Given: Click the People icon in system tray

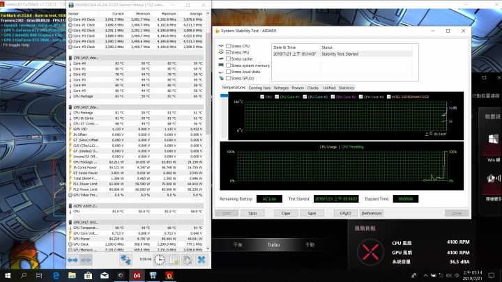Looking at the screenshot, I should pyautogui.click(x=414, y=275).
